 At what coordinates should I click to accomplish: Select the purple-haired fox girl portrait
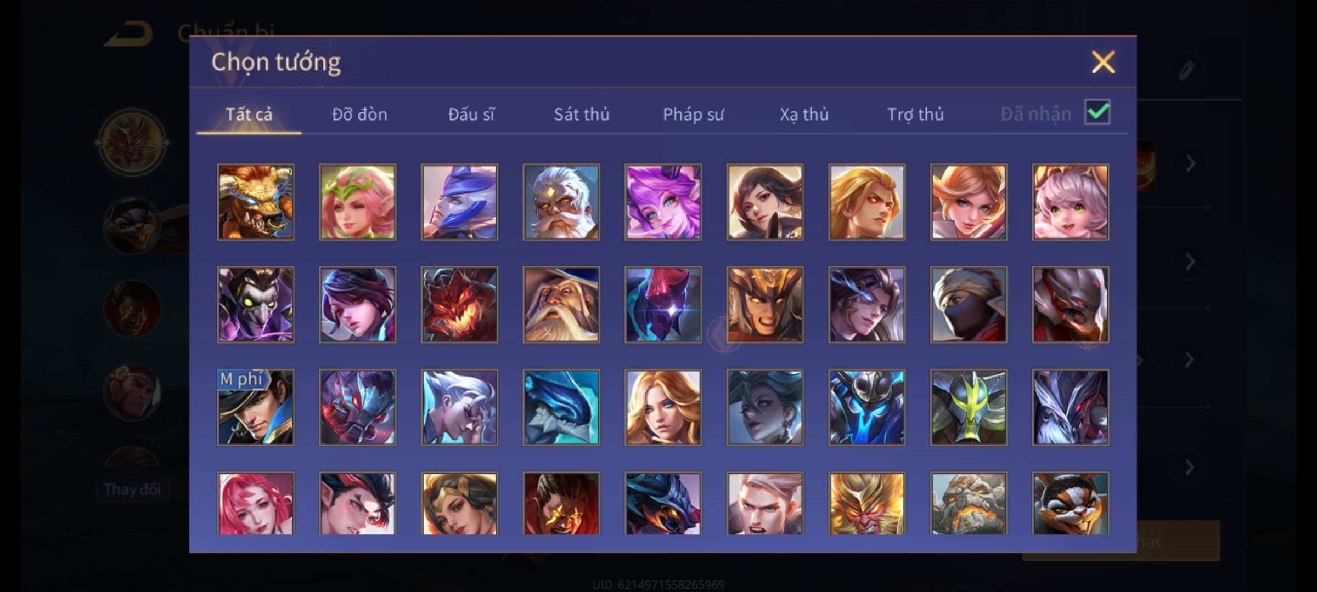pos(663,202)
